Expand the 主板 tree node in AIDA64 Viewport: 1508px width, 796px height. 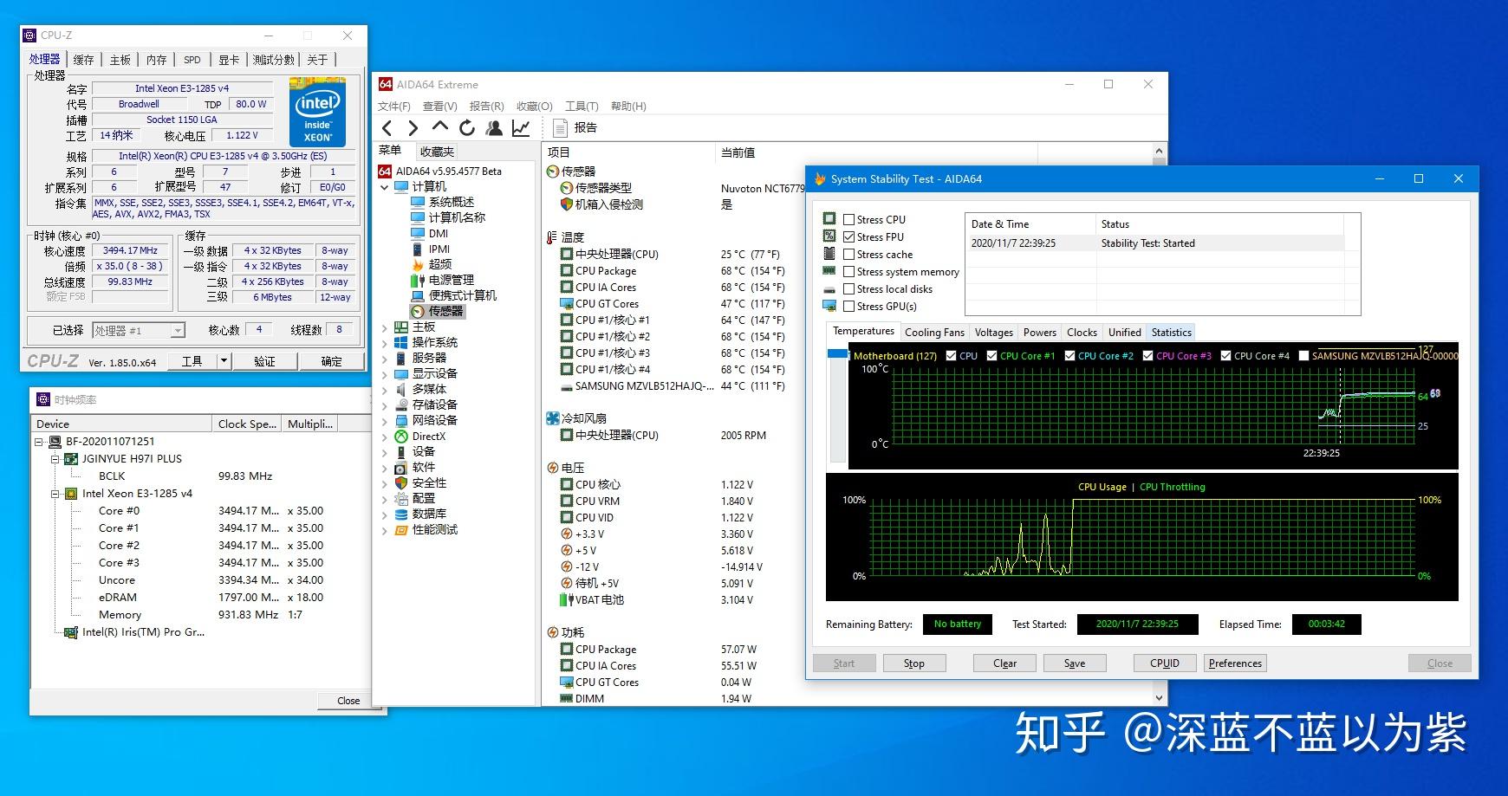point(386,327)
